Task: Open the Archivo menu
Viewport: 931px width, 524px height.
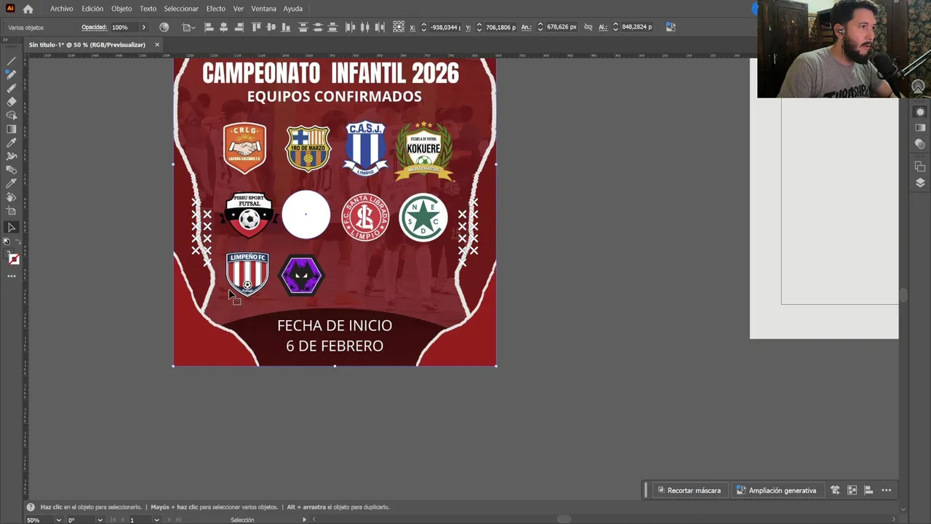Action: (x=61, y=9)
